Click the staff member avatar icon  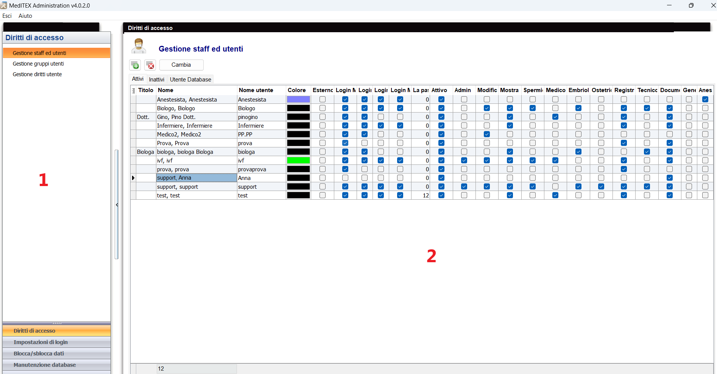point(139,46)
